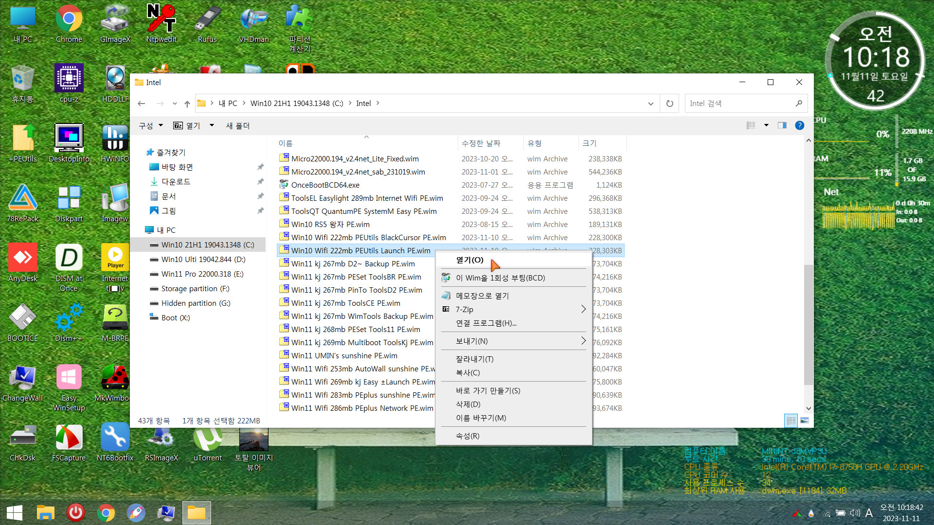Click the chevron after Intel in address bar

(377, 103)
